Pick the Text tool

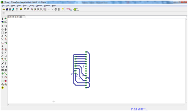pyautogui.click(x=6, y=64)
